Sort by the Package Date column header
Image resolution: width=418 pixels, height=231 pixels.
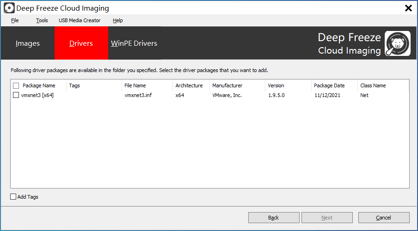tap(329, 85)
